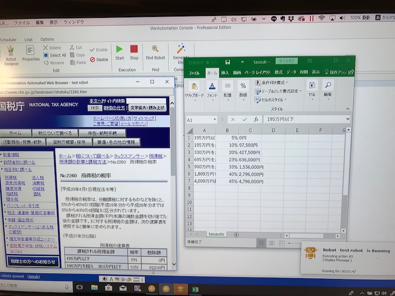Switch to Excel ページレイアウト tab
Viewport: 395px width, 296px height.
(258, 72)
